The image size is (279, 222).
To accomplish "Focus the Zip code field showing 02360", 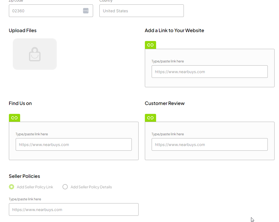I will click(44, 11).
